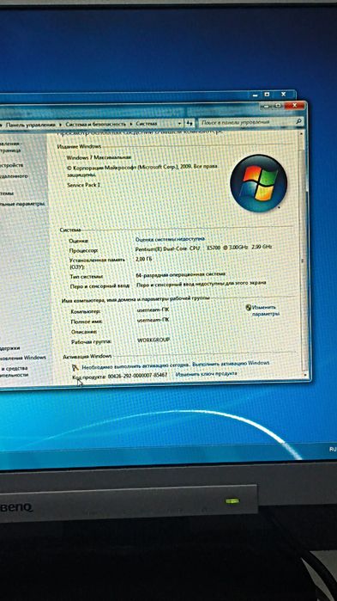Open the control panel home page sidebar link
This screenshot has height=601, width=337.
pyautogui.click(x=10, y=147)
